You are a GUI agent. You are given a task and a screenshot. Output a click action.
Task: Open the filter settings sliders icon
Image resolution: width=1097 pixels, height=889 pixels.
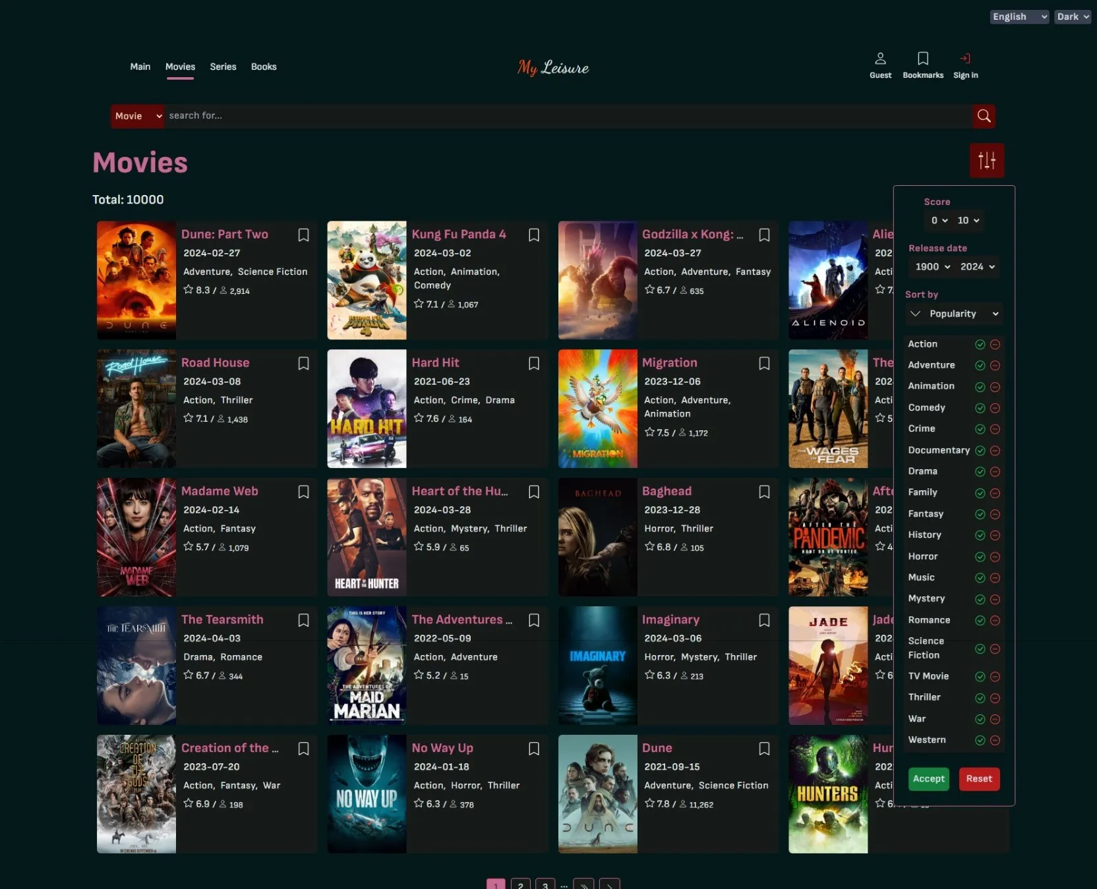click(x=986, y=160)
